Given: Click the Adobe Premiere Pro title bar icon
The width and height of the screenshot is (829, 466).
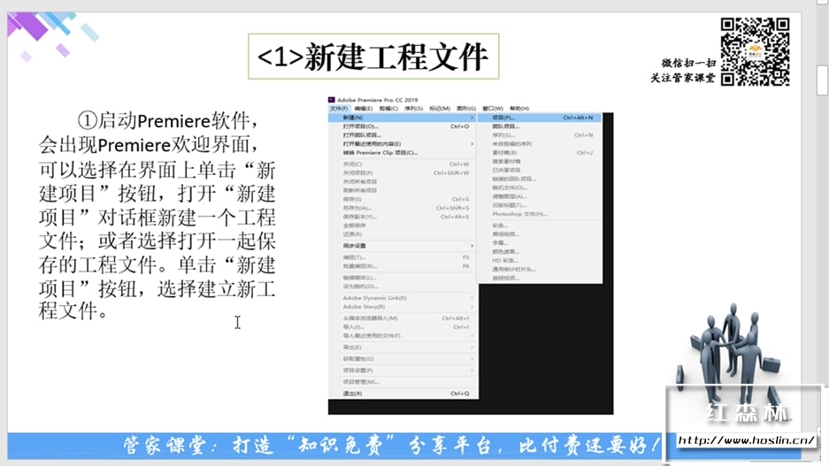Looking at the screenshot, I should 332,99.
